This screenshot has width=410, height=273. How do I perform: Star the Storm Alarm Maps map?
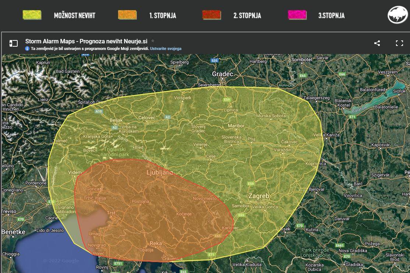click(153, 41)
